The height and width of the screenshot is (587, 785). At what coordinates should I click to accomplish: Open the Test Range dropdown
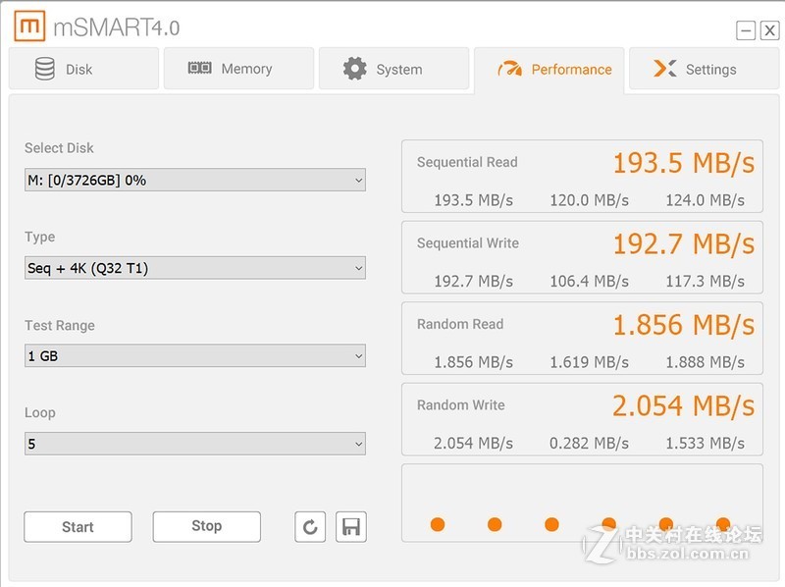pos(194,356)
